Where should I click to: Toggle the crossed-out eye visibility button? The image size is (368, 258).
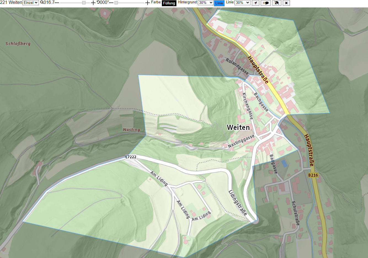(277, 3)
